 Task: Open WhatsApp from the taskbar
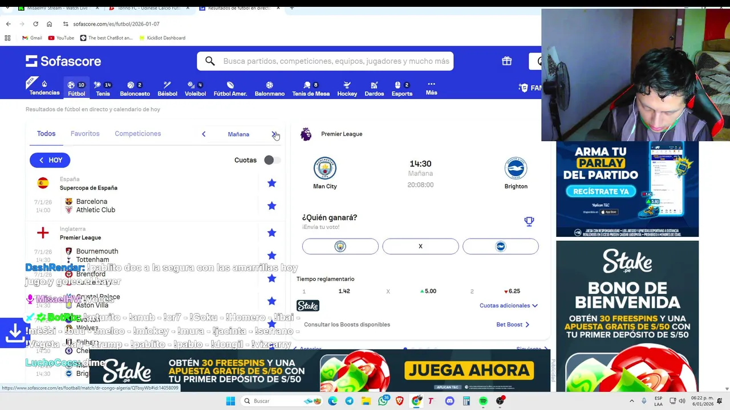[x=383, y=401]
